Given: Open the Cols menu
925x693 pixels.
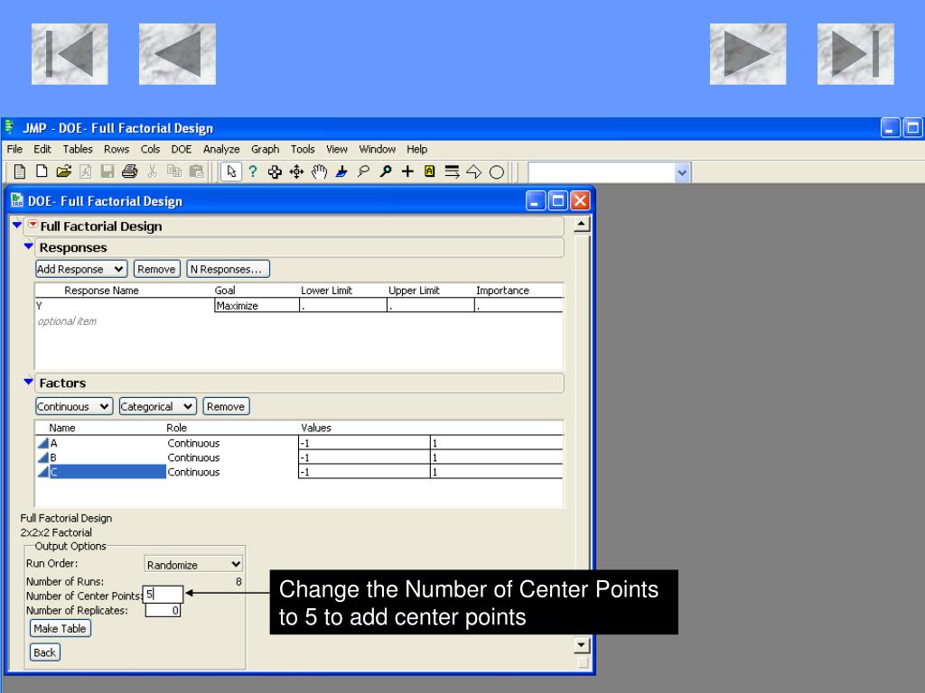Looking at the screenshot, I should click(x=150, y=149).
